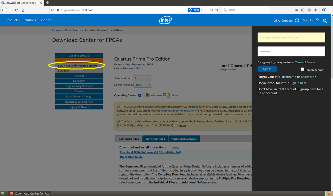The image size is (333, 196).
Task: Open the Library icon in the toolbar
Action: point(296,10)
